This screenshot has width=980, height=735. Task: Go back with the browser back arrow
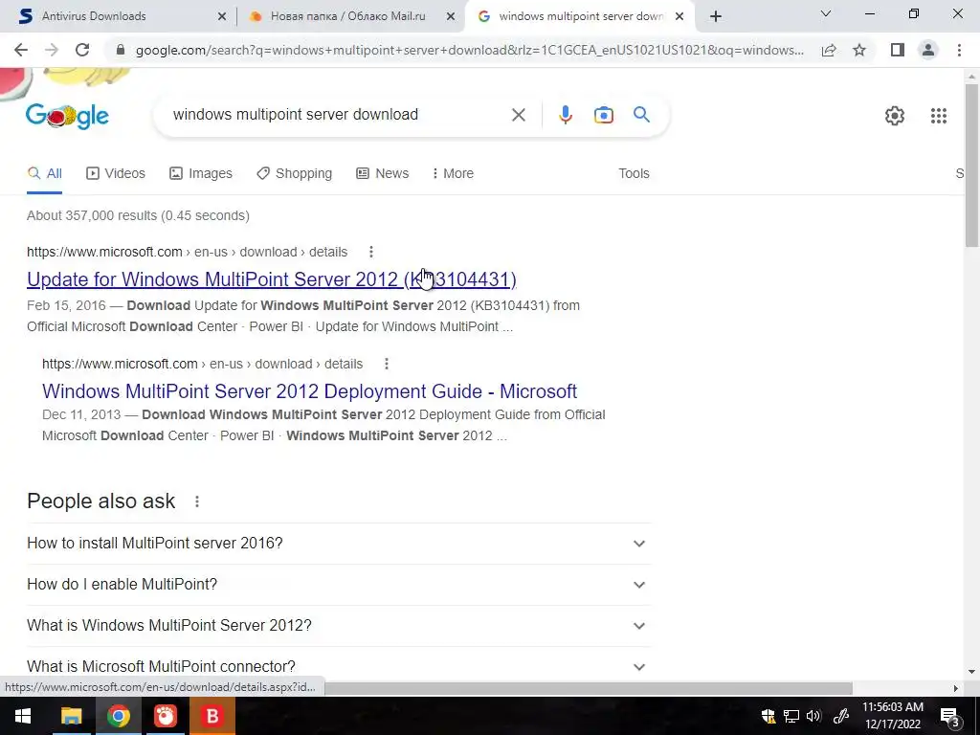[21, 50]
